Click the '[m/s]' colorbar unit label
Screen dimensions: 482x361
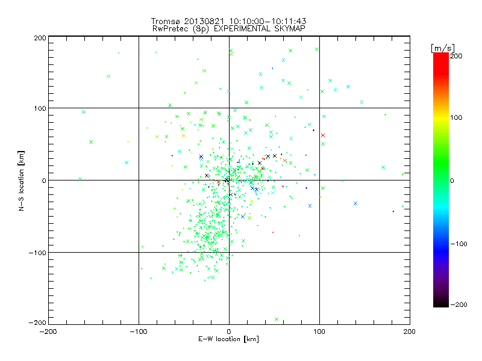tap(443, 48)
